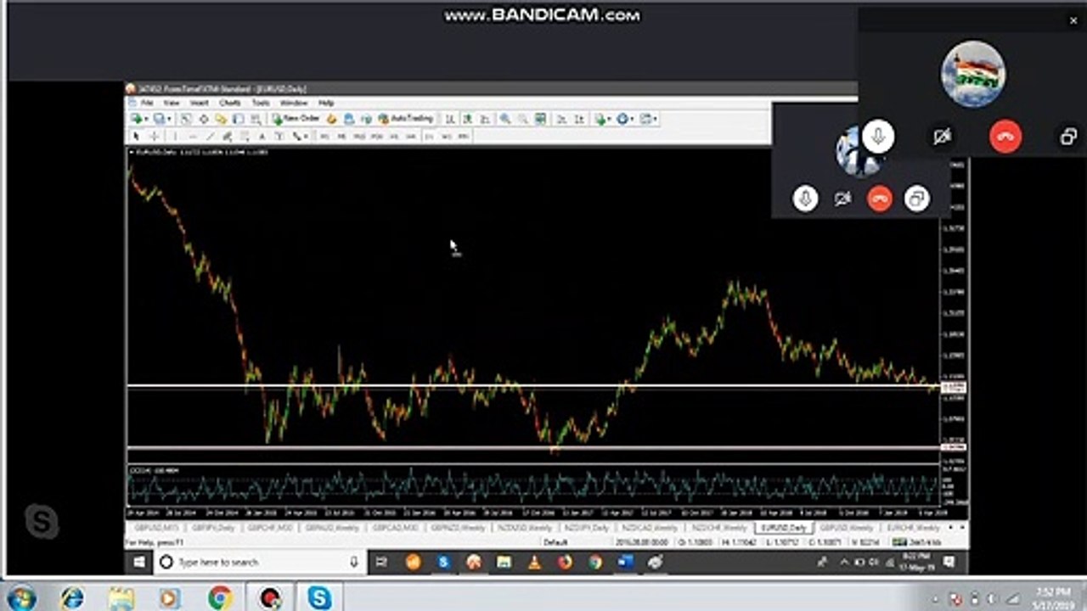Select the Fibonacci Retracement tool
The image size is (1087, 611).
[245, 137]
